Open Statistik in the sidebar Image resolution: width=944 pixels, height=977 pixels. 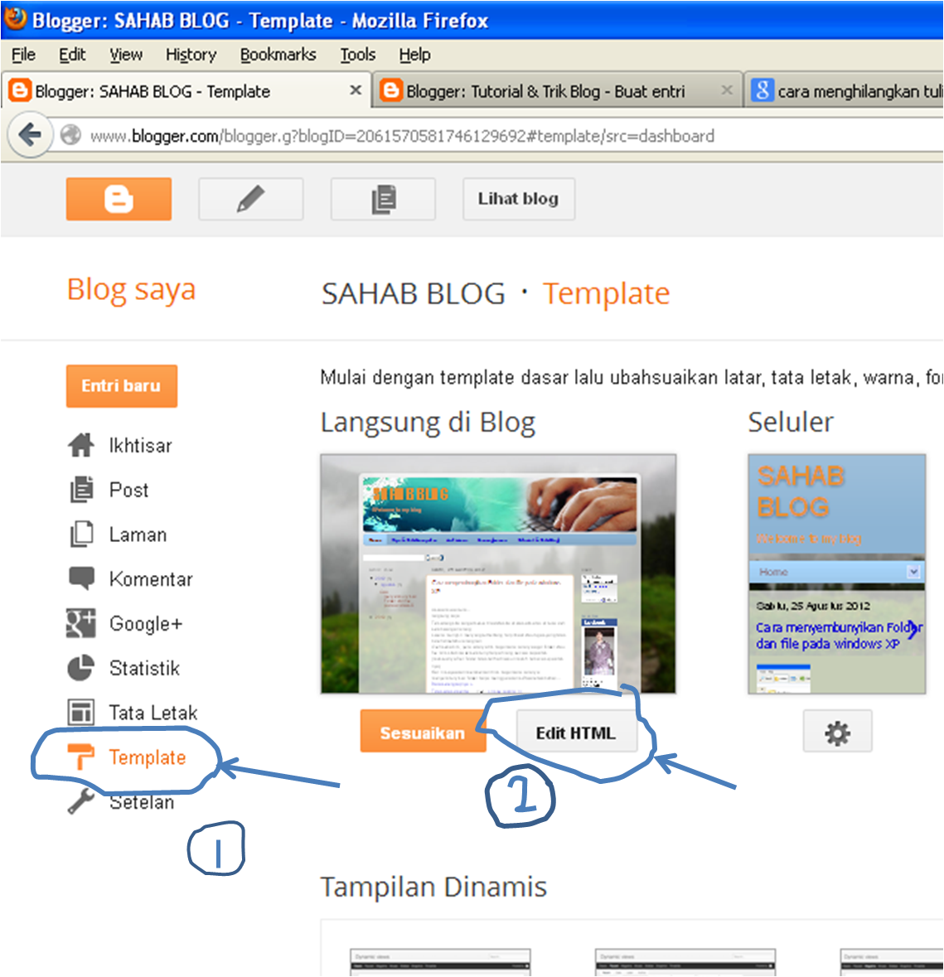pos(144,669)
